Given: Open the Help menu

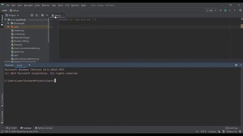Looking at the screenshot, I should coord(84,5).
